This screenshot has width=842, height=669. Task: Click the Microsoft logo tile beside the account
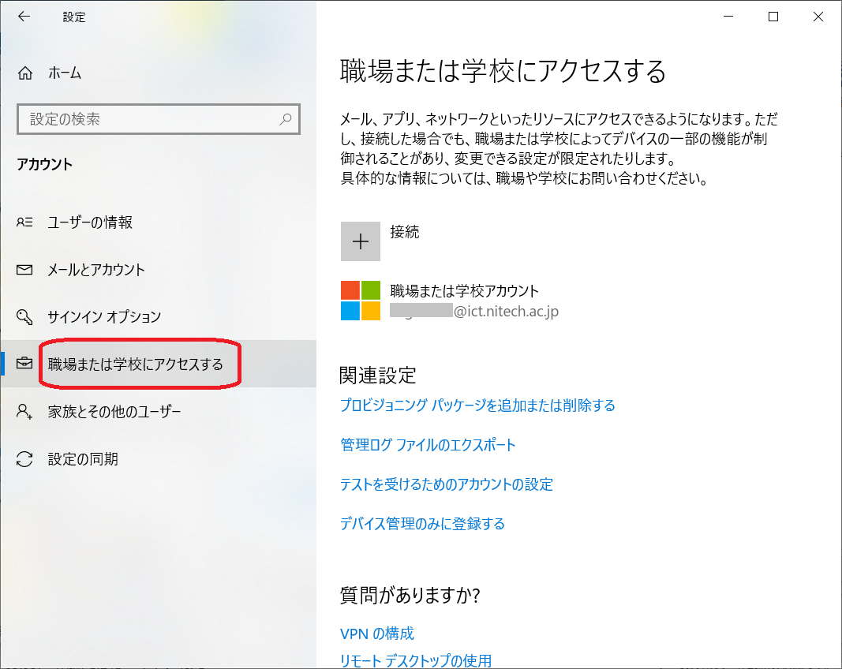[x=360, y=299]
